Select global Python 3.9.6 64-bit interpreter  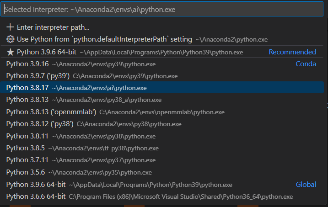point(162,185)
